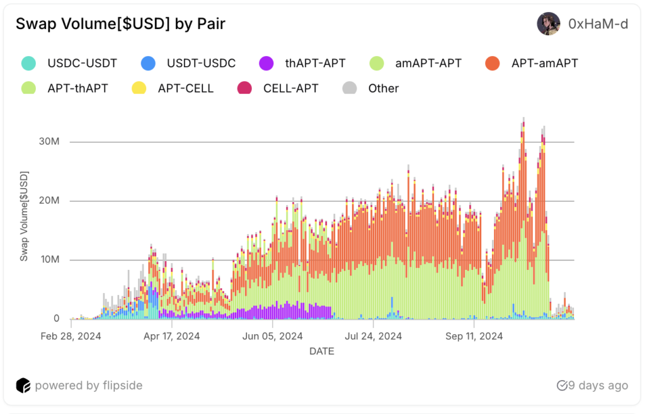645x414 pixels.
Task: Toggle the USDT-USDC legend series
Action: pyautogui.click(x=147, y=63)
